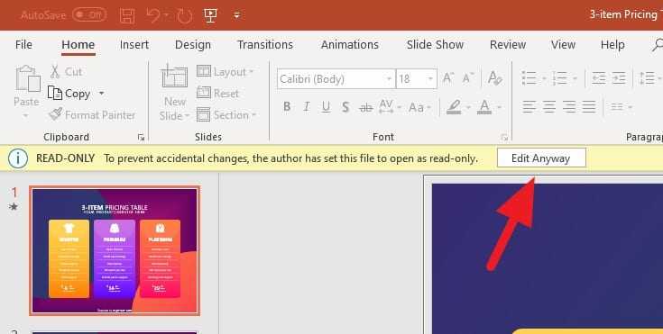Click the text highlight color pen
The height and width of the screenshot is (334, 663).
tap(454, 107)
